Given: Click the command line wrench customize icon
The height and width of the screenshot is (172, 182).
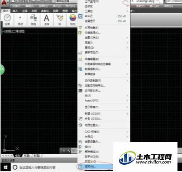Looking at the screenshot, I should pyautogui.click(x=68, y=151).
